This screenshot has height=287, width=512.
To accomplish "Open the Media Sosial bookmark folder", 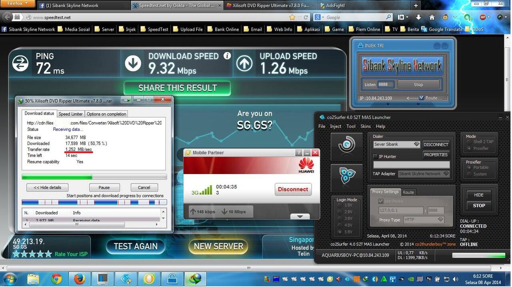I will coord(74,29).
